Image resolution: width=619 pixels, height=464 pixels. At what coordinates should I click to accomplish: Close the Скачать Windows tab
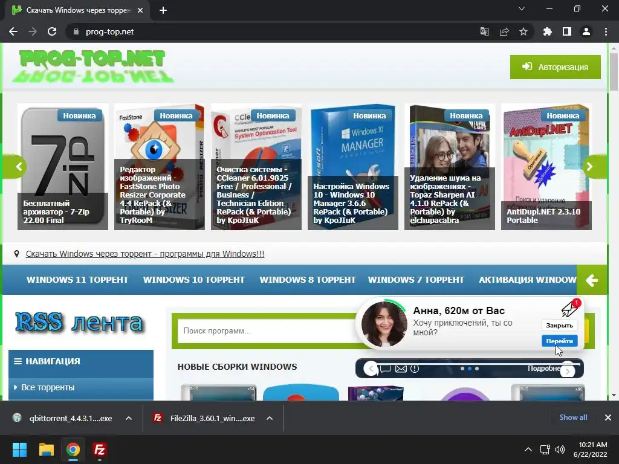point(140,10)
